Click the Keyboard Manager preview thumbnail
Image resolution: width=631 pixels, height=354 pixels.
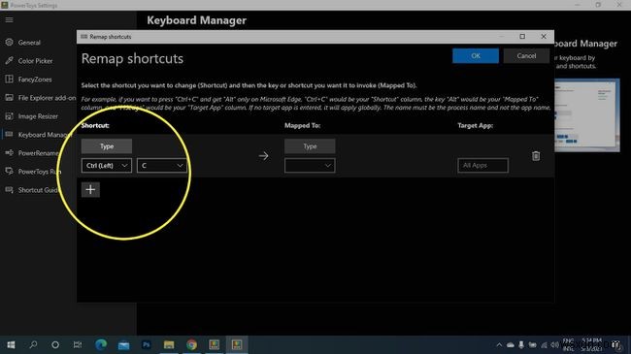587,115
